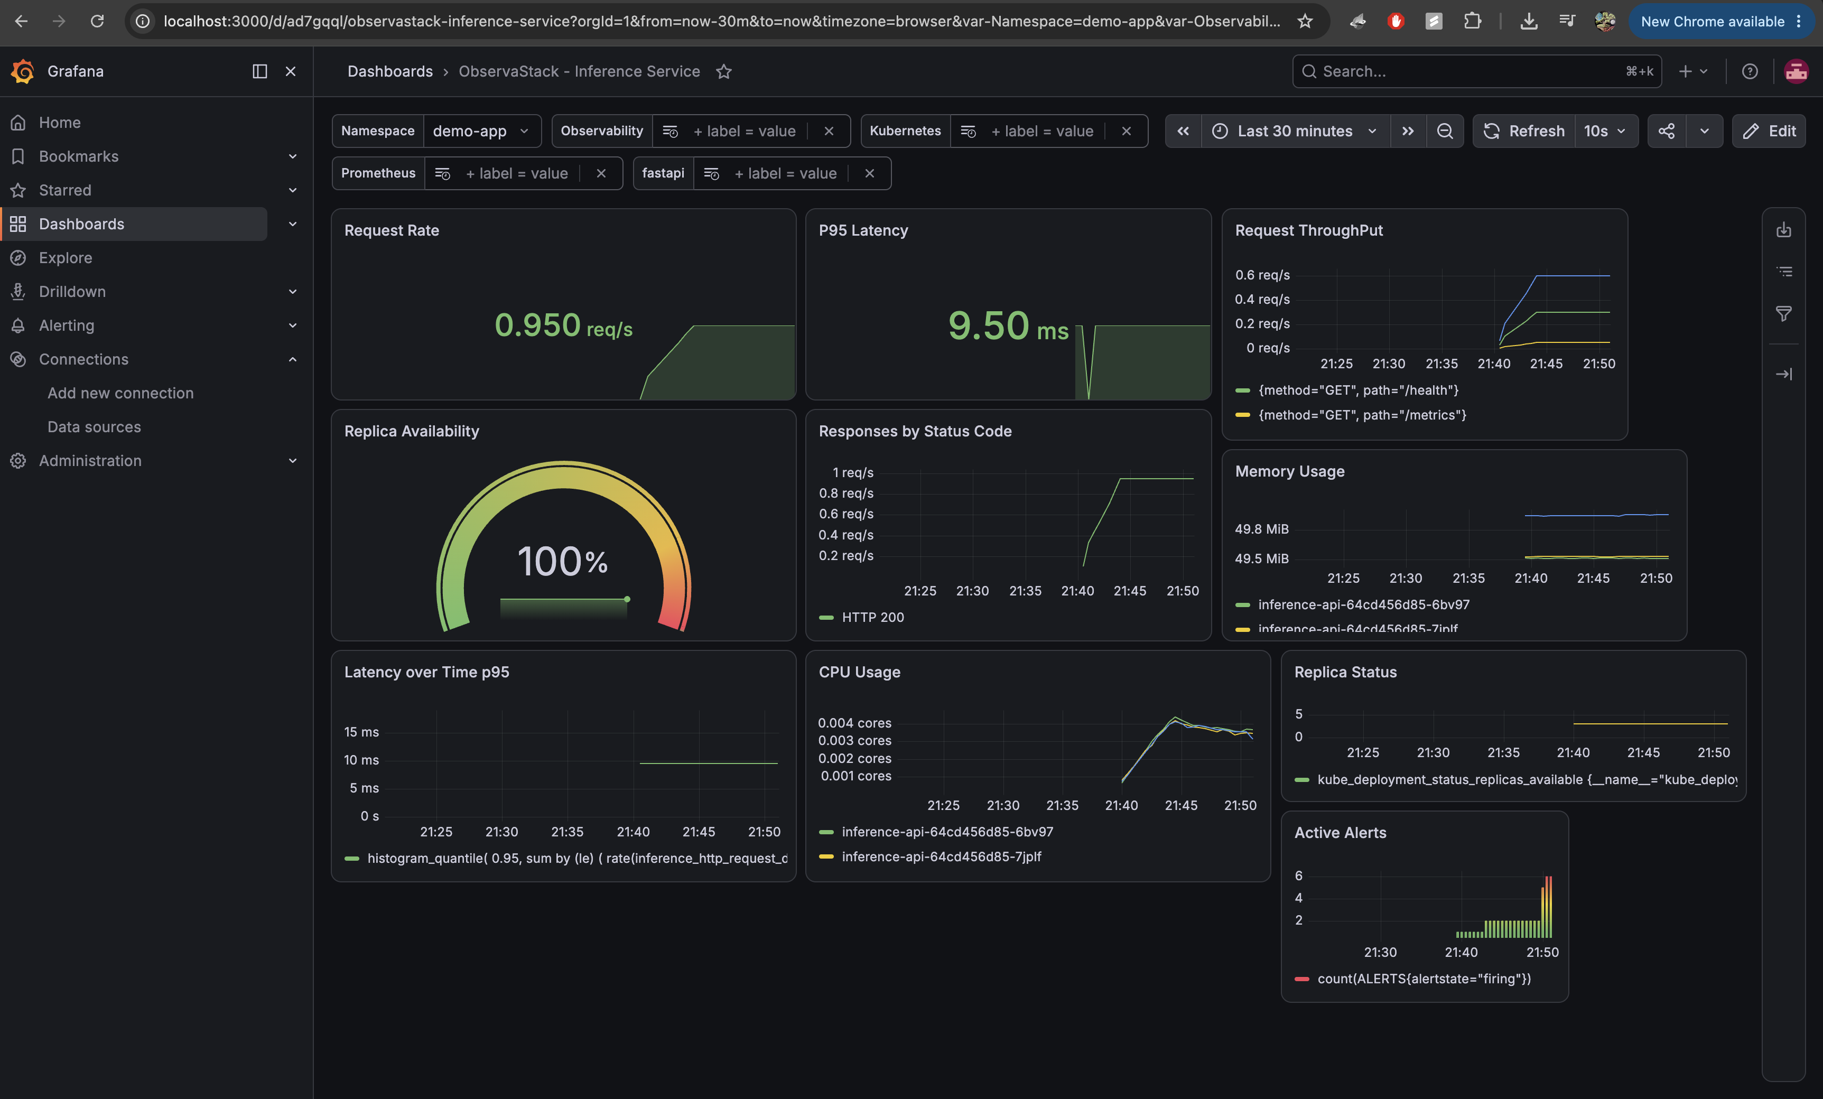Collapse the side toolbar with arrow icon
This screenshot has height=1099, width=1823.
(x=1784, y=374)
